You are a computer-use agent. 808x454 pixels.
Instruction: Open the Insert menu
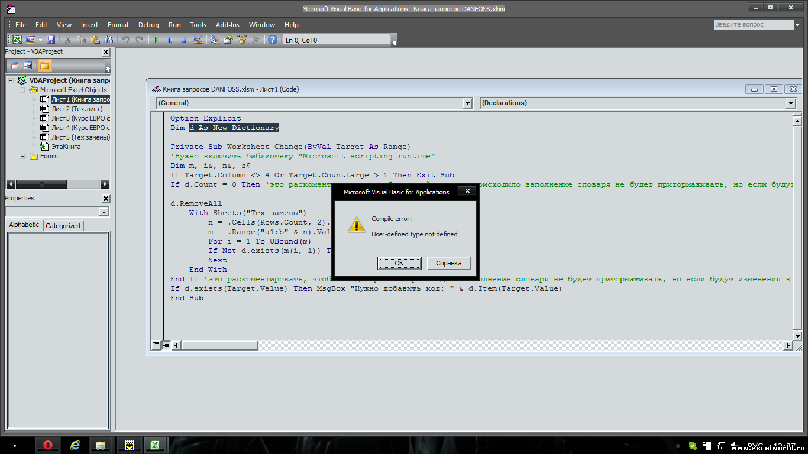(x=89, y=25)
